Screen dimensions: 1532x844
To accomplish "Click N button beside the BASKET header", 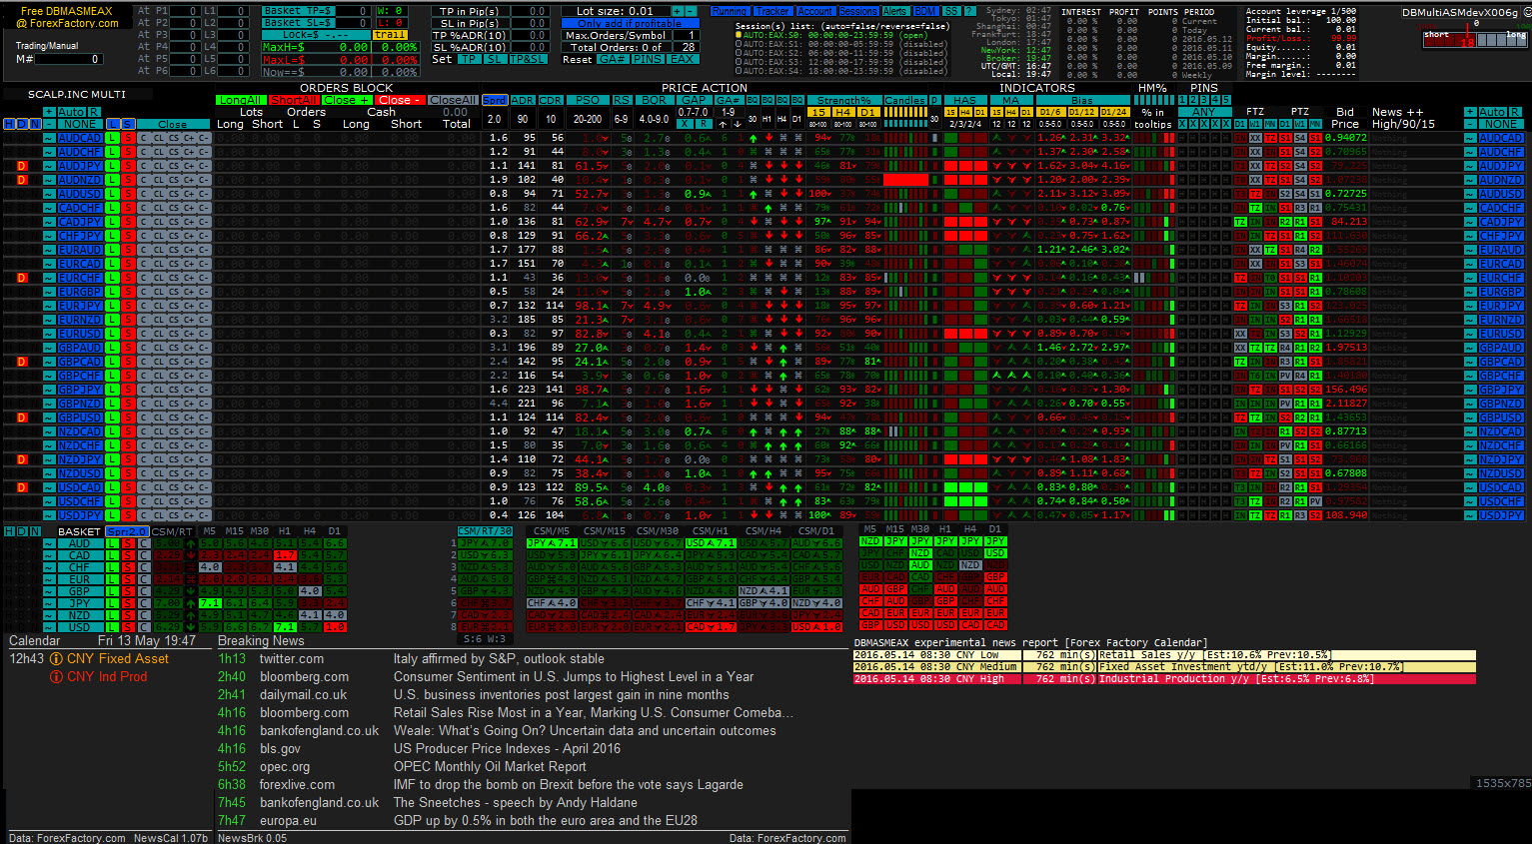I will click(35, 531).
